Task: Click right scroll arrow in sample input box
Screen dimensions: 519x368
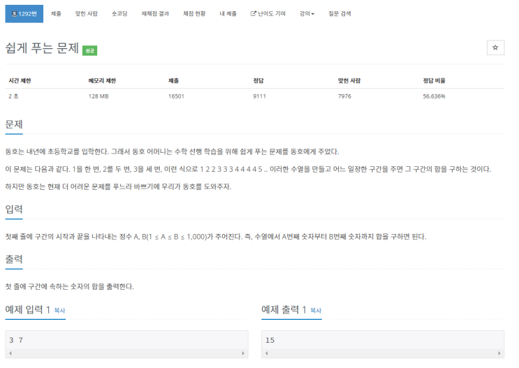Action: point(243,353)
